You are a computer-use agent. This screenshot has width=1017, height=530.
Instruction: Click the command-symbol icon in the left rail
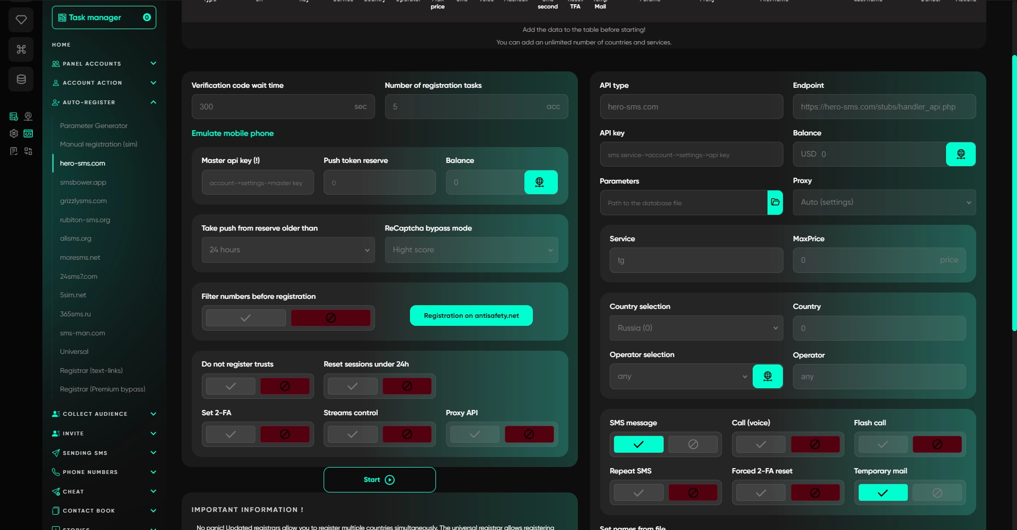[21, 49]
